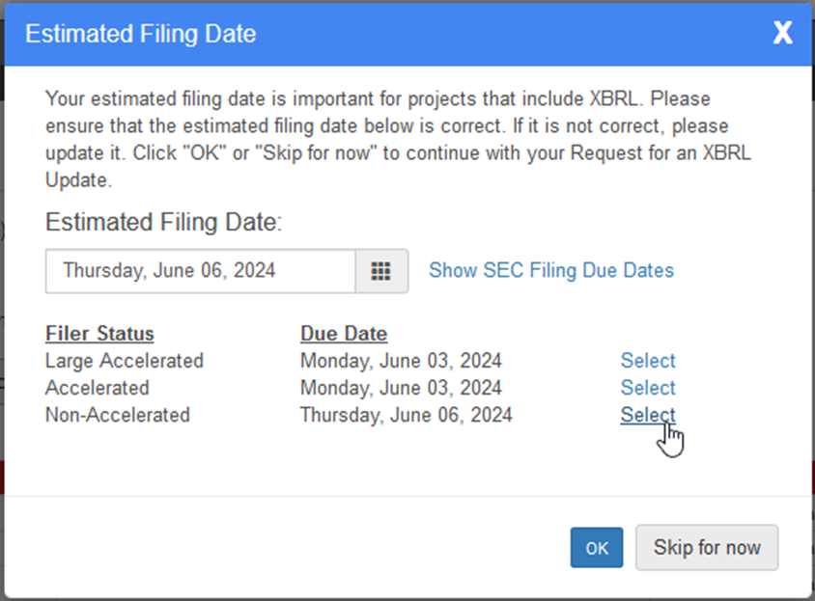This screenshot has width=815, height=601.
Task: Click the Due Date column header
Action: point(344,334)
